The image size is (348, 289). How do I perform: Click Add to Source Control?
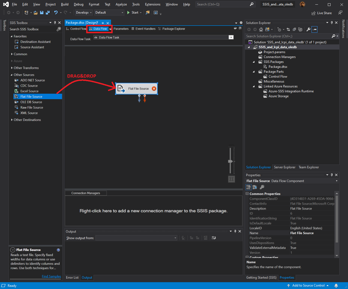308,285
